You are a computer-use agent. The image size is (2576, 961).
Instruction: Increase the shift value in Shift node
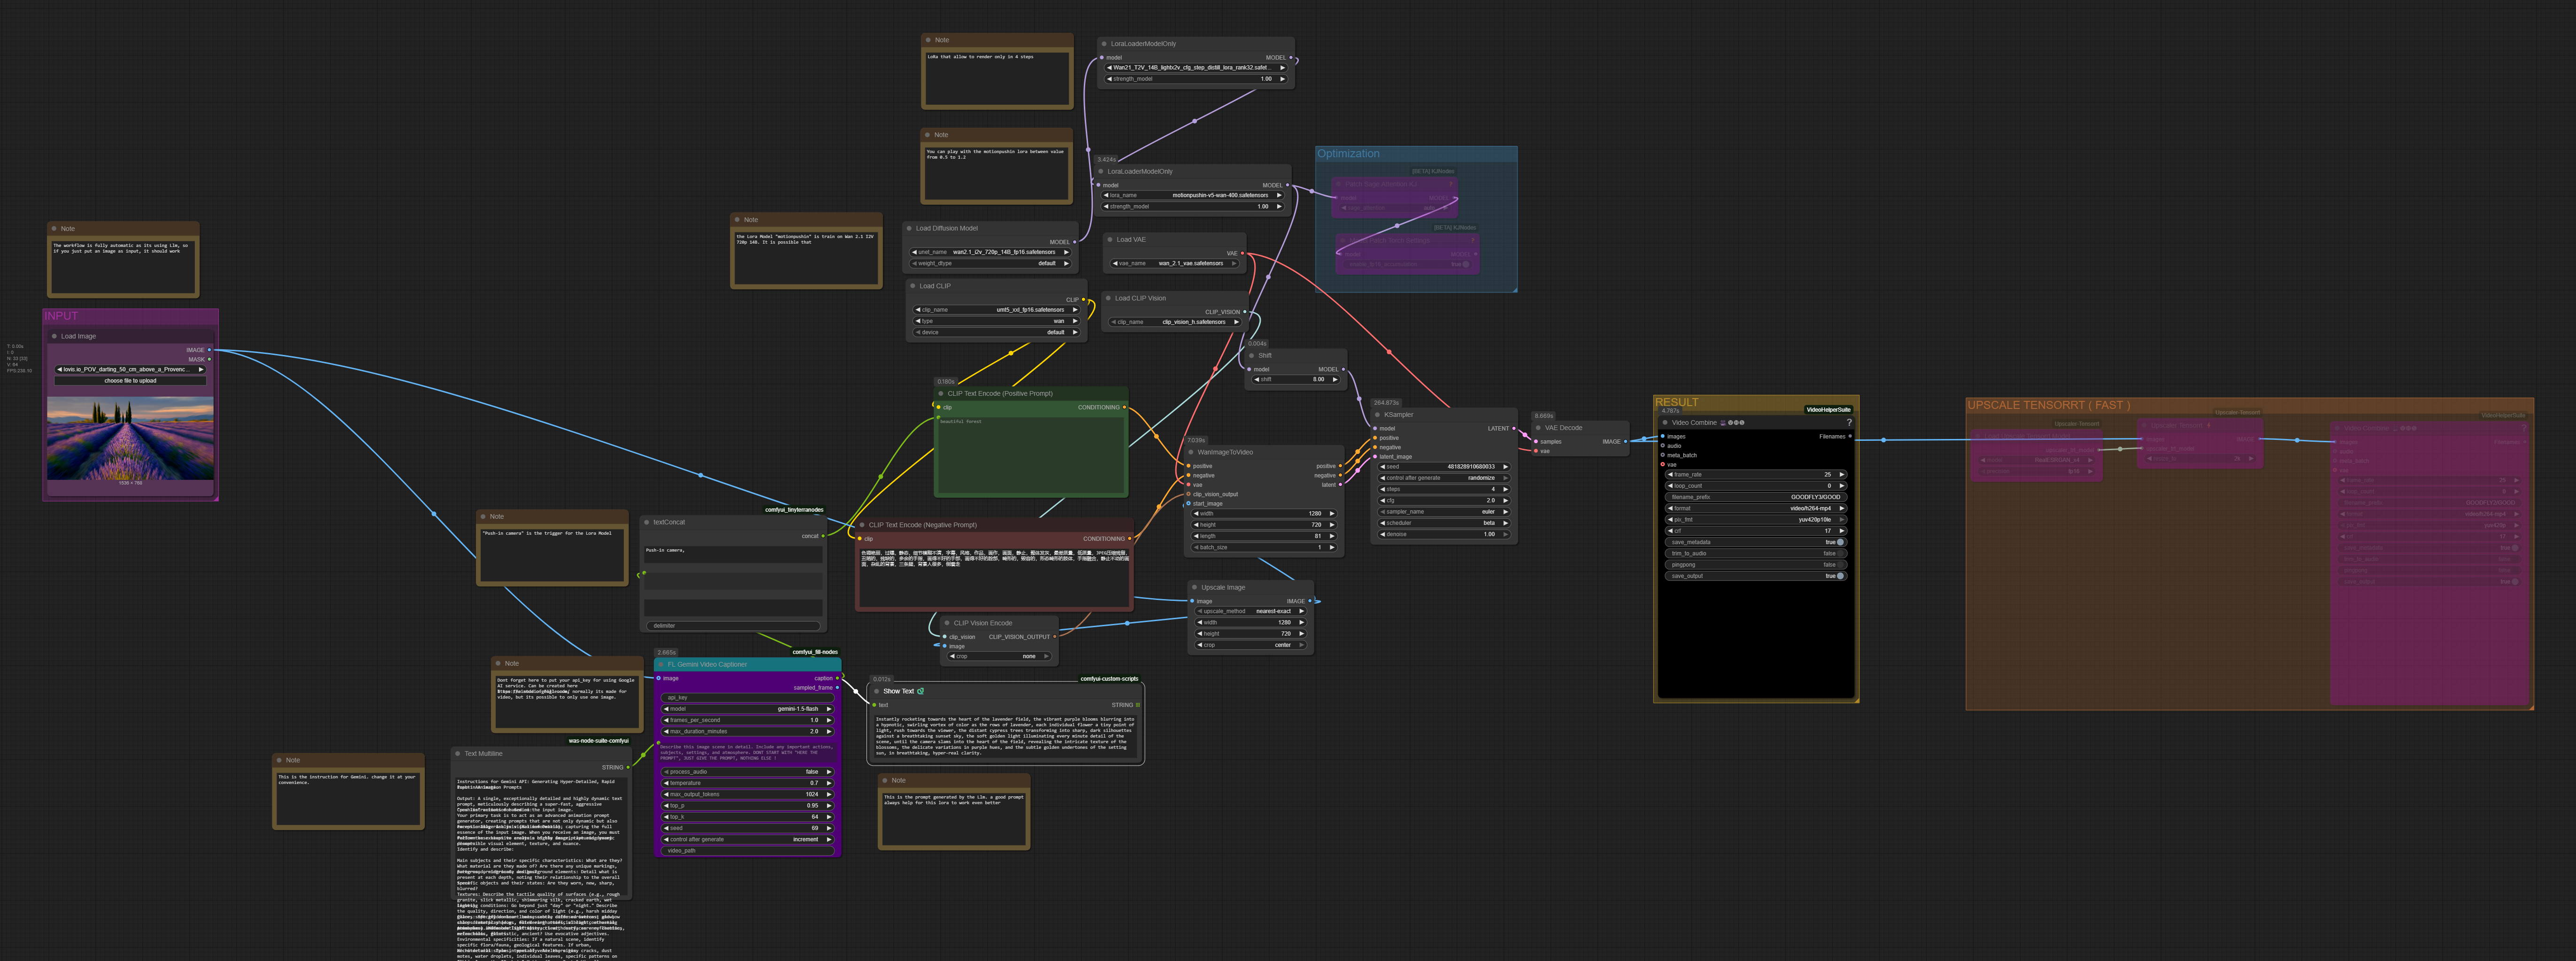1335,380
